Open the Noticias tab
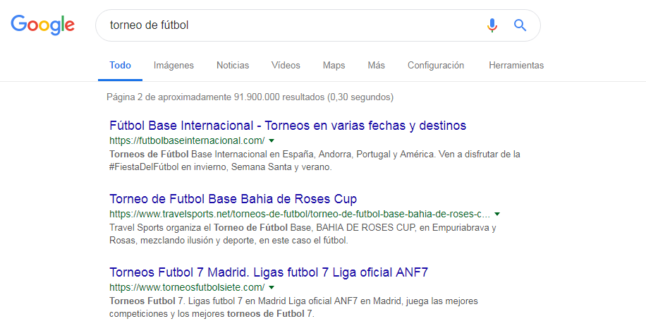 click(233, 65)
